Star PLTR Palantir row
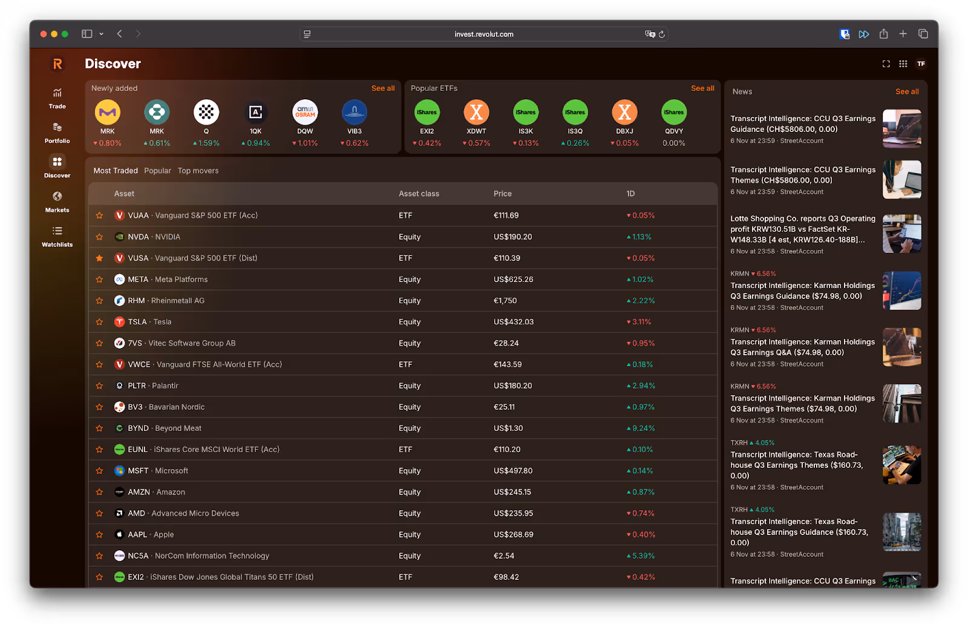 click(x=99, y=386)
